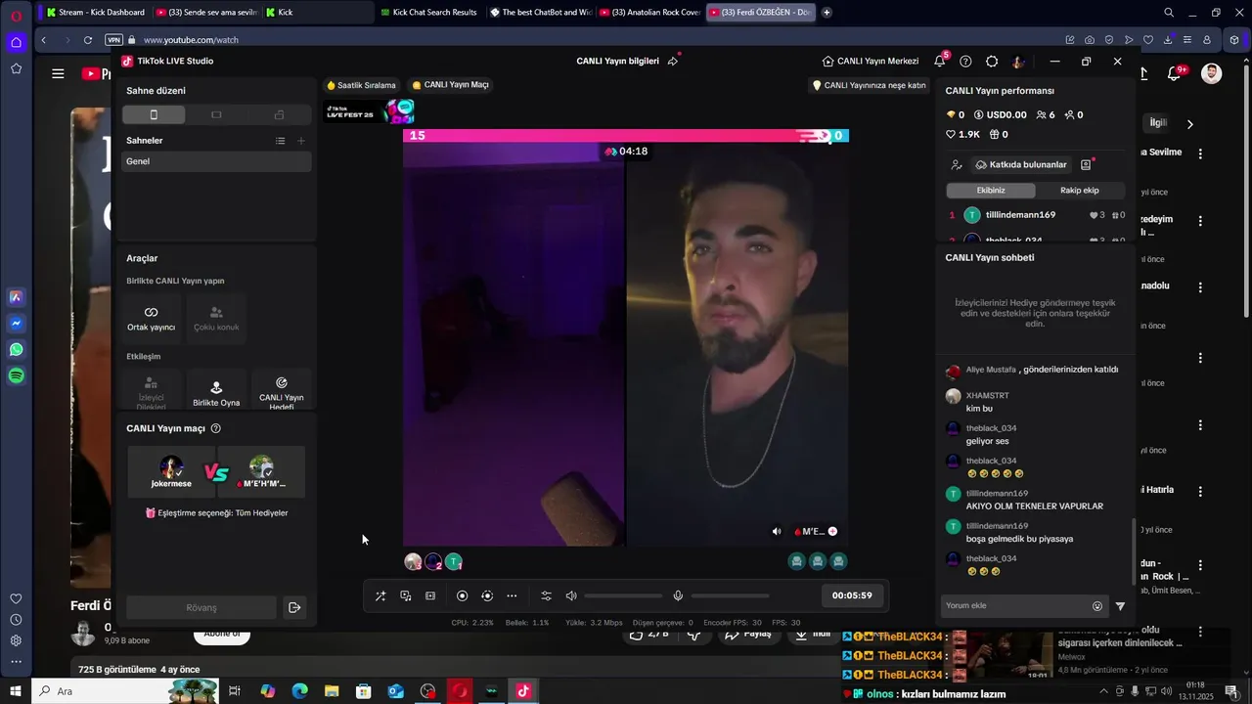Open CANLI Yayın Maçı badge
This screenshot has height=704, width=1252.
[x=450, y=85]
